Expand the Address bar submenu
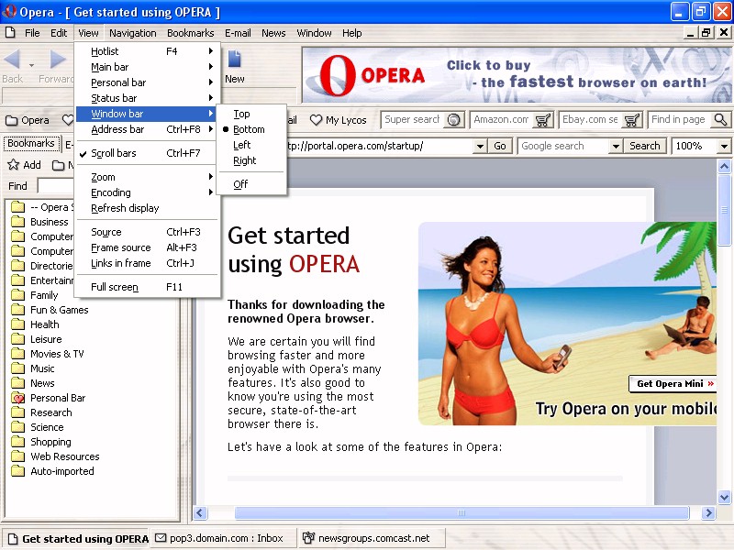Viewport: 734px width, 550px height. tap(148, 129)
